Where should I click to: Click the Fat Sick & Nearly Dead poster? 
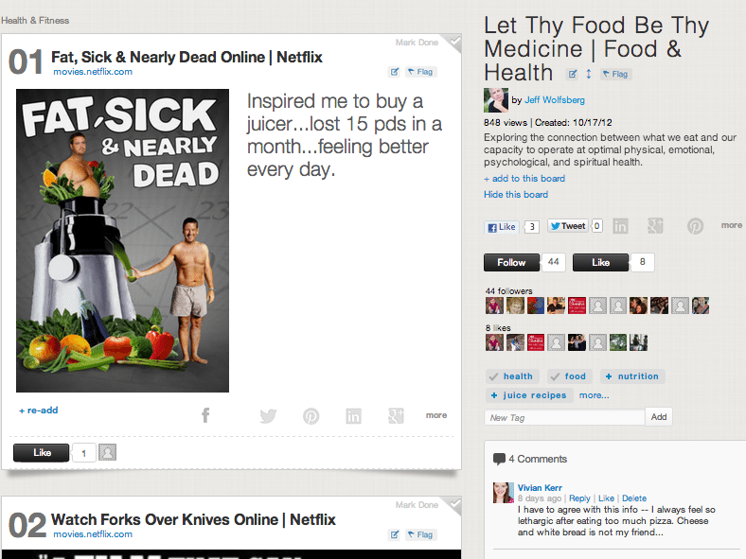point(122,240)
